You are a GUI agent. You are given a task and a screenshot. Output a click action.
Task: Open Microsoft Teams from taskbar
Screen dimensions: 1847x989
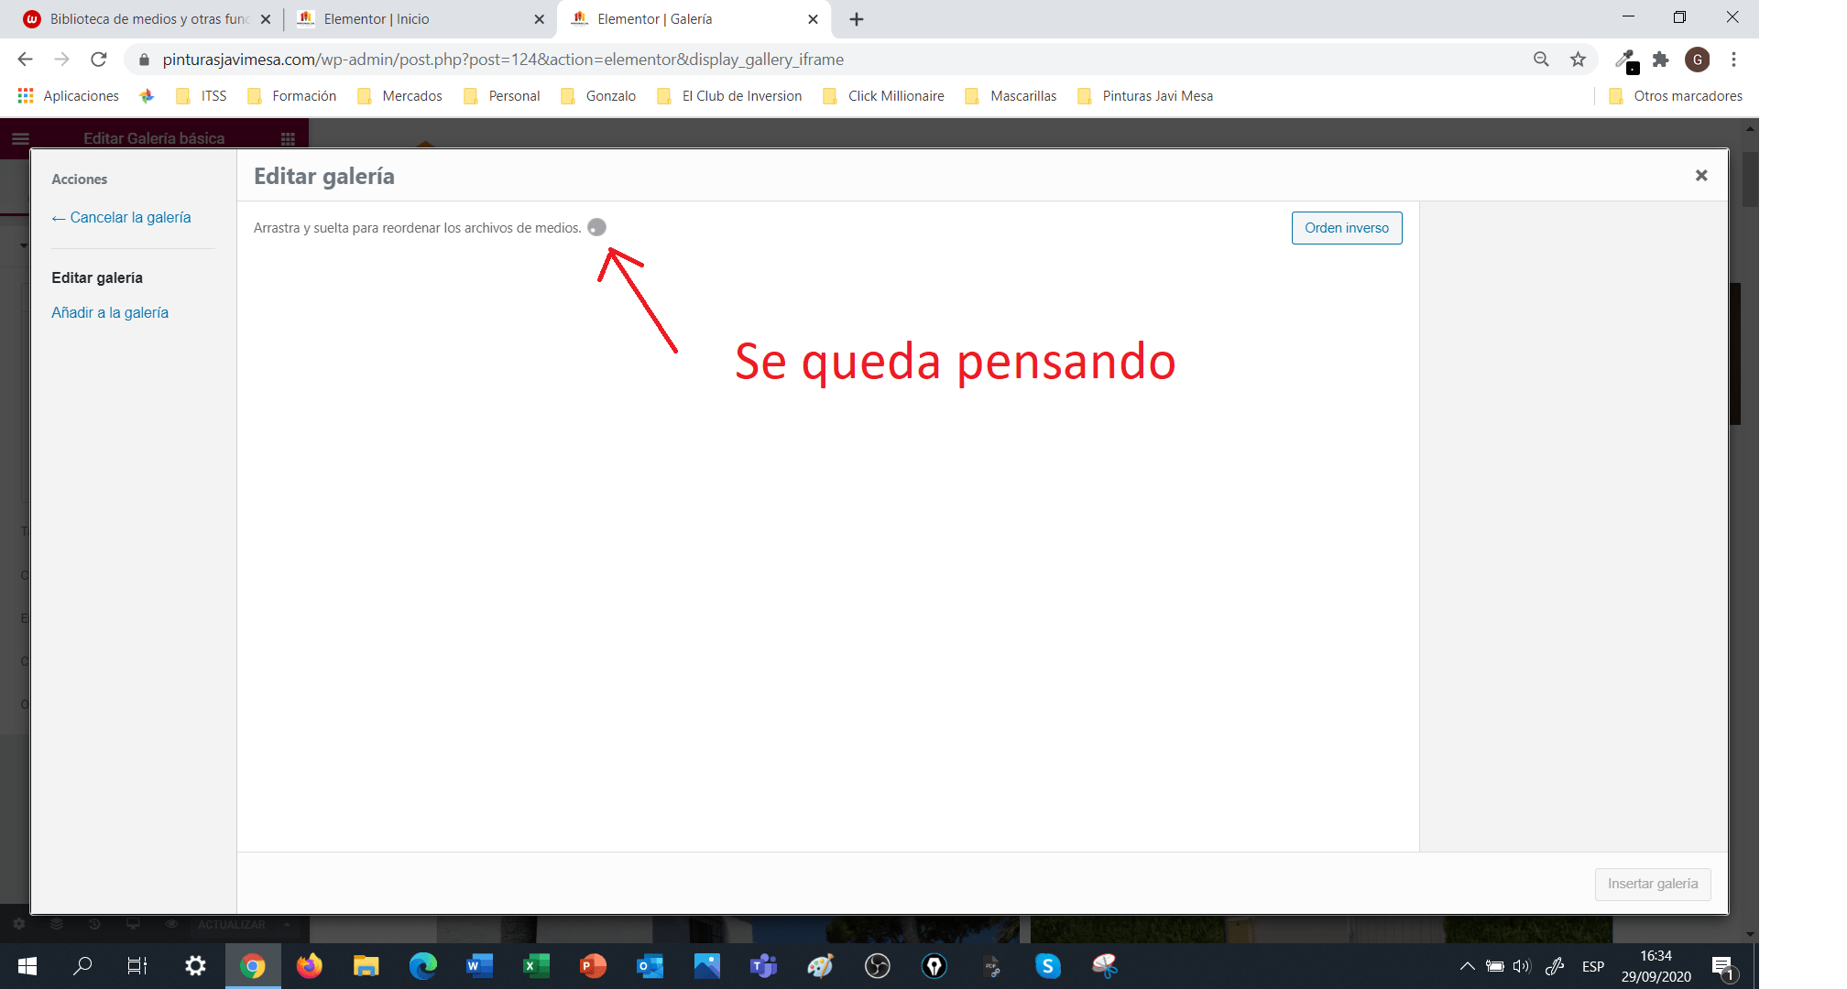[763, 966]
